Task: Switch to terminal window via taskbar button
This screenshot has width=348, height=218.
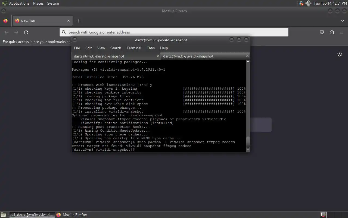Action: 32,215
